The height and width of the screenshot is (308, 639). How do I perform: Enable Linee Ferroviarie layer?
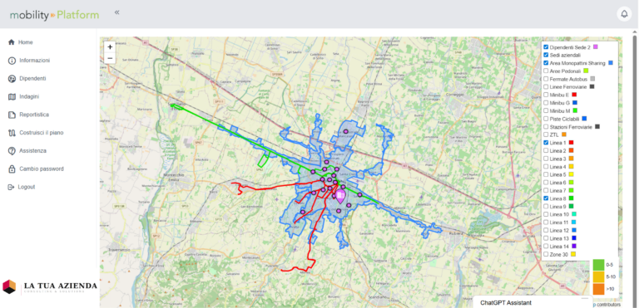coord(546,86)
